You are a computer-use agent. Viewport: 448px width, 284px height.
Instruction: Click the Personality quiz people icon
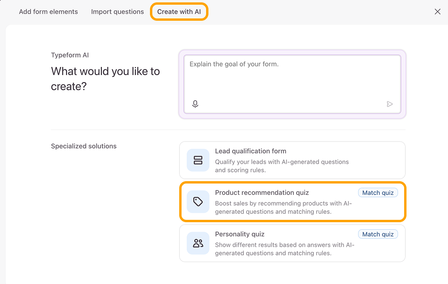pos(198,243)
